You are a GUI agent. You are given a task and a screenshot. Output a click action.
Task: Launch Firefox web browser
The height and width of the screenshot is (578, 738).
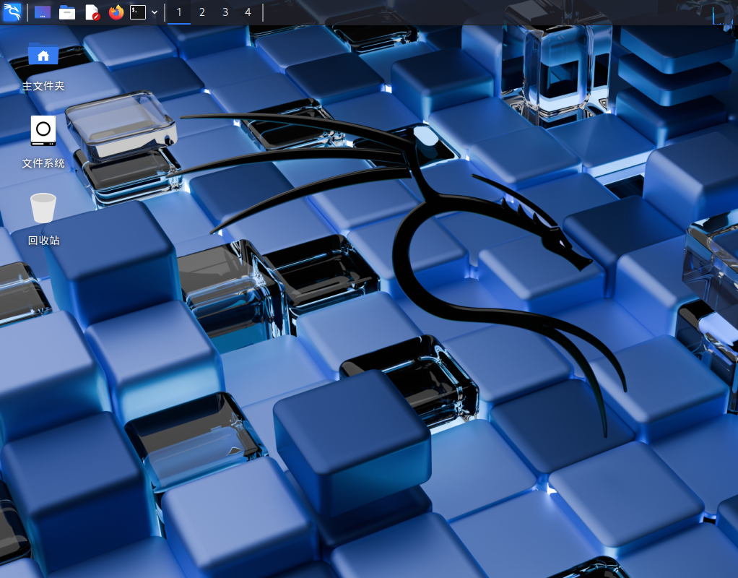coord(116,12)
